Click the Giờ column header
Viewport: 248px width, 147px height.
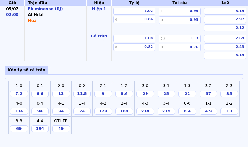pyautogui.click(x=12, y=3)
